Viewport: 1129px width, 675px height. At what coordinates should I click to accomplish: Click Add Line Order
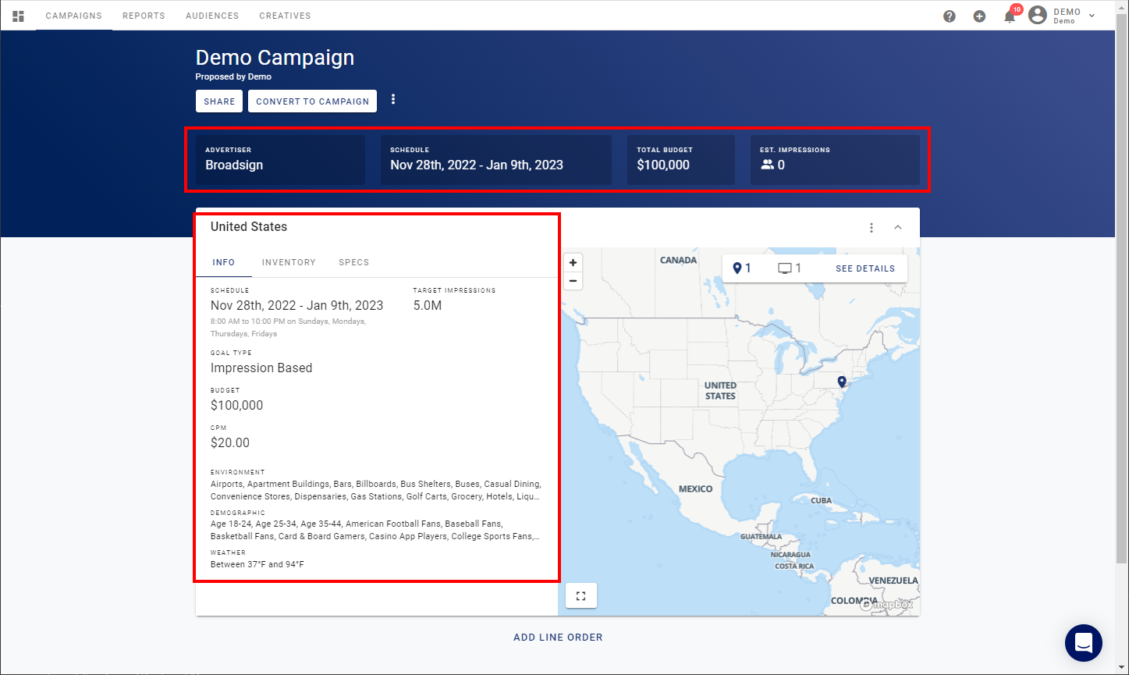(558, 638)
